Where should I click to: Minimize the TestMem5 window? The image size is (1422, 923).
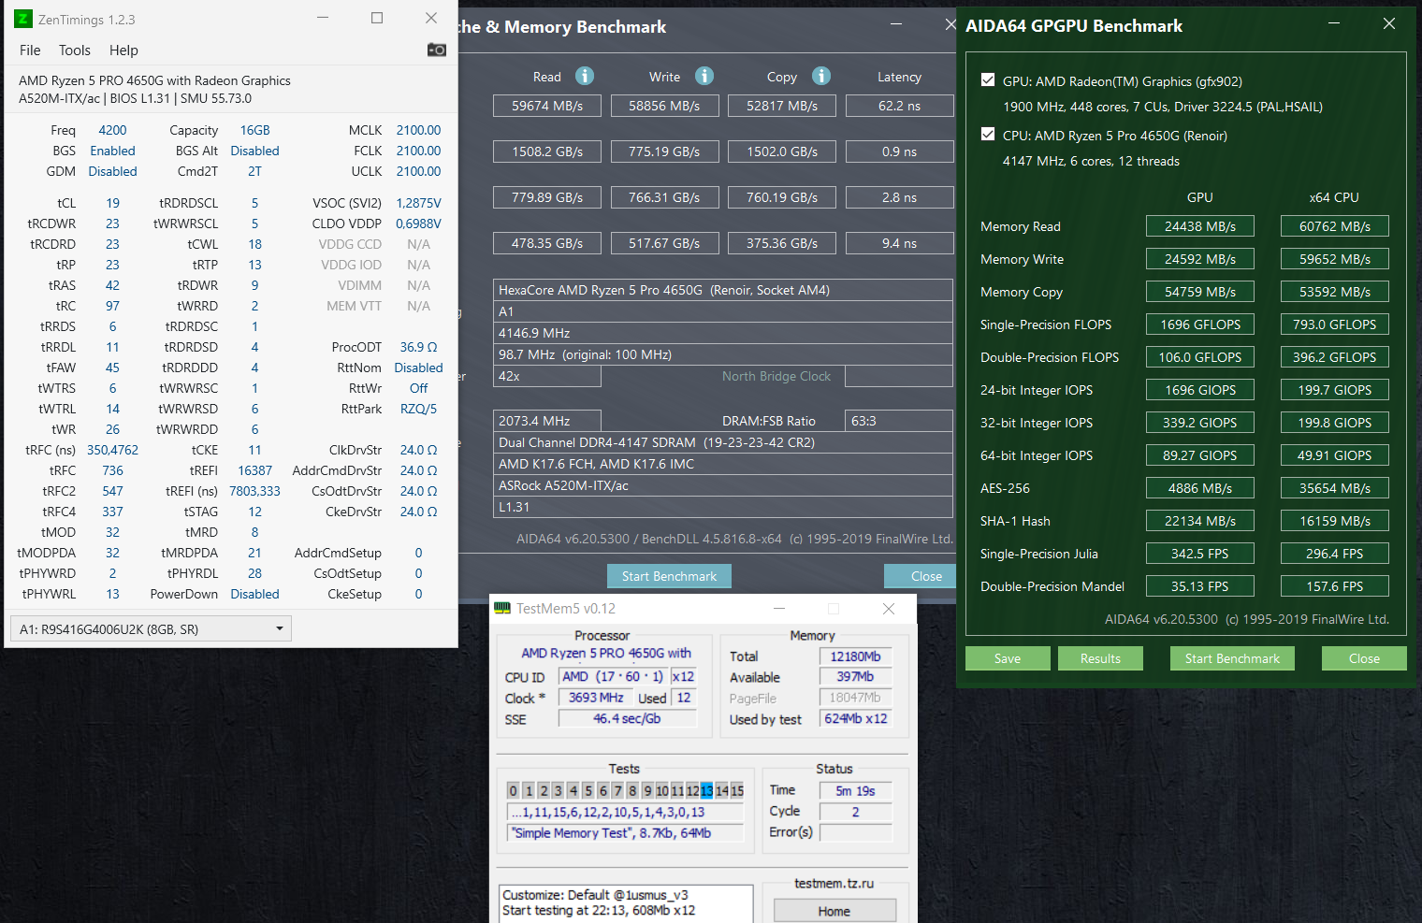pyautogui.click(x=779, y=609)
